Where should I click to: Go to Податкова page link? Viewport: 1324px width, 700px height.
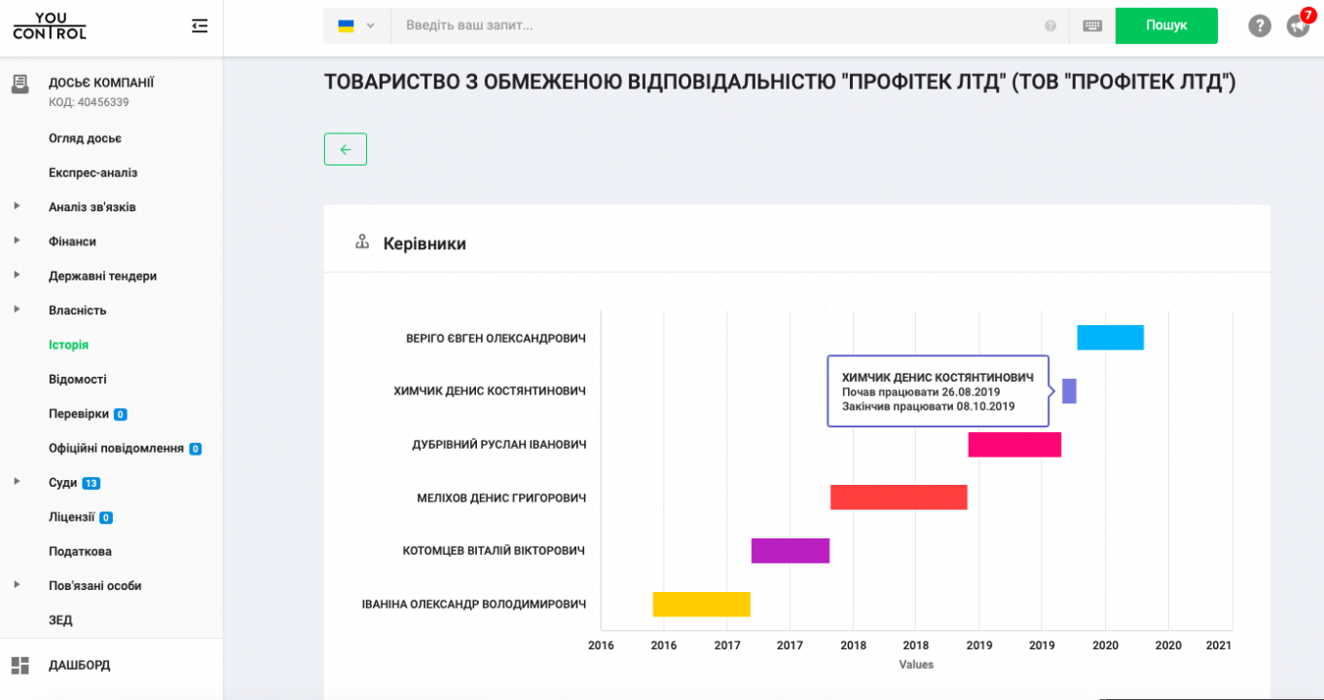[x=80, y=551]
